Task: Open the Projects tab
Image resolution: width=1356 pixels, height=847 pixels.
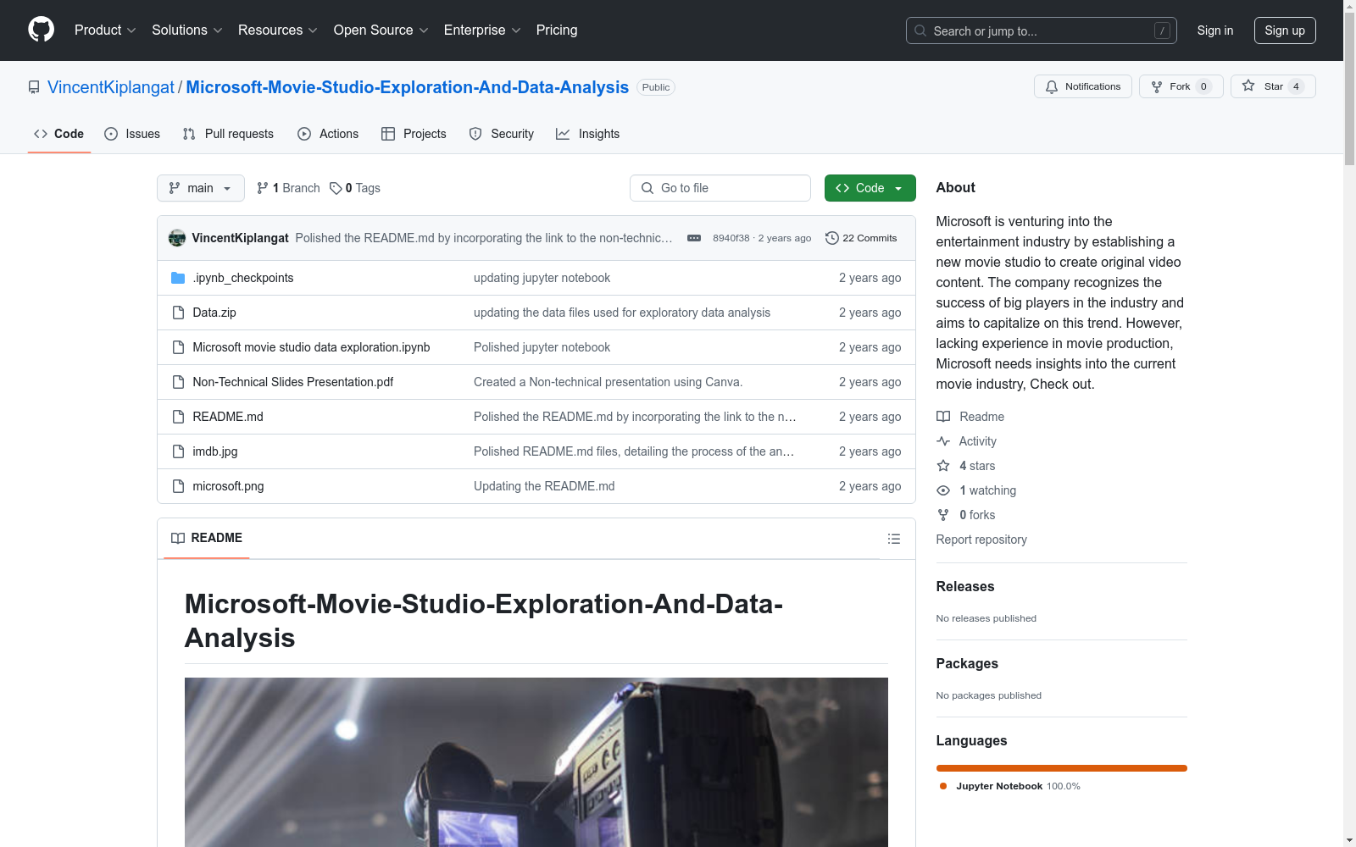Action: 414,134
